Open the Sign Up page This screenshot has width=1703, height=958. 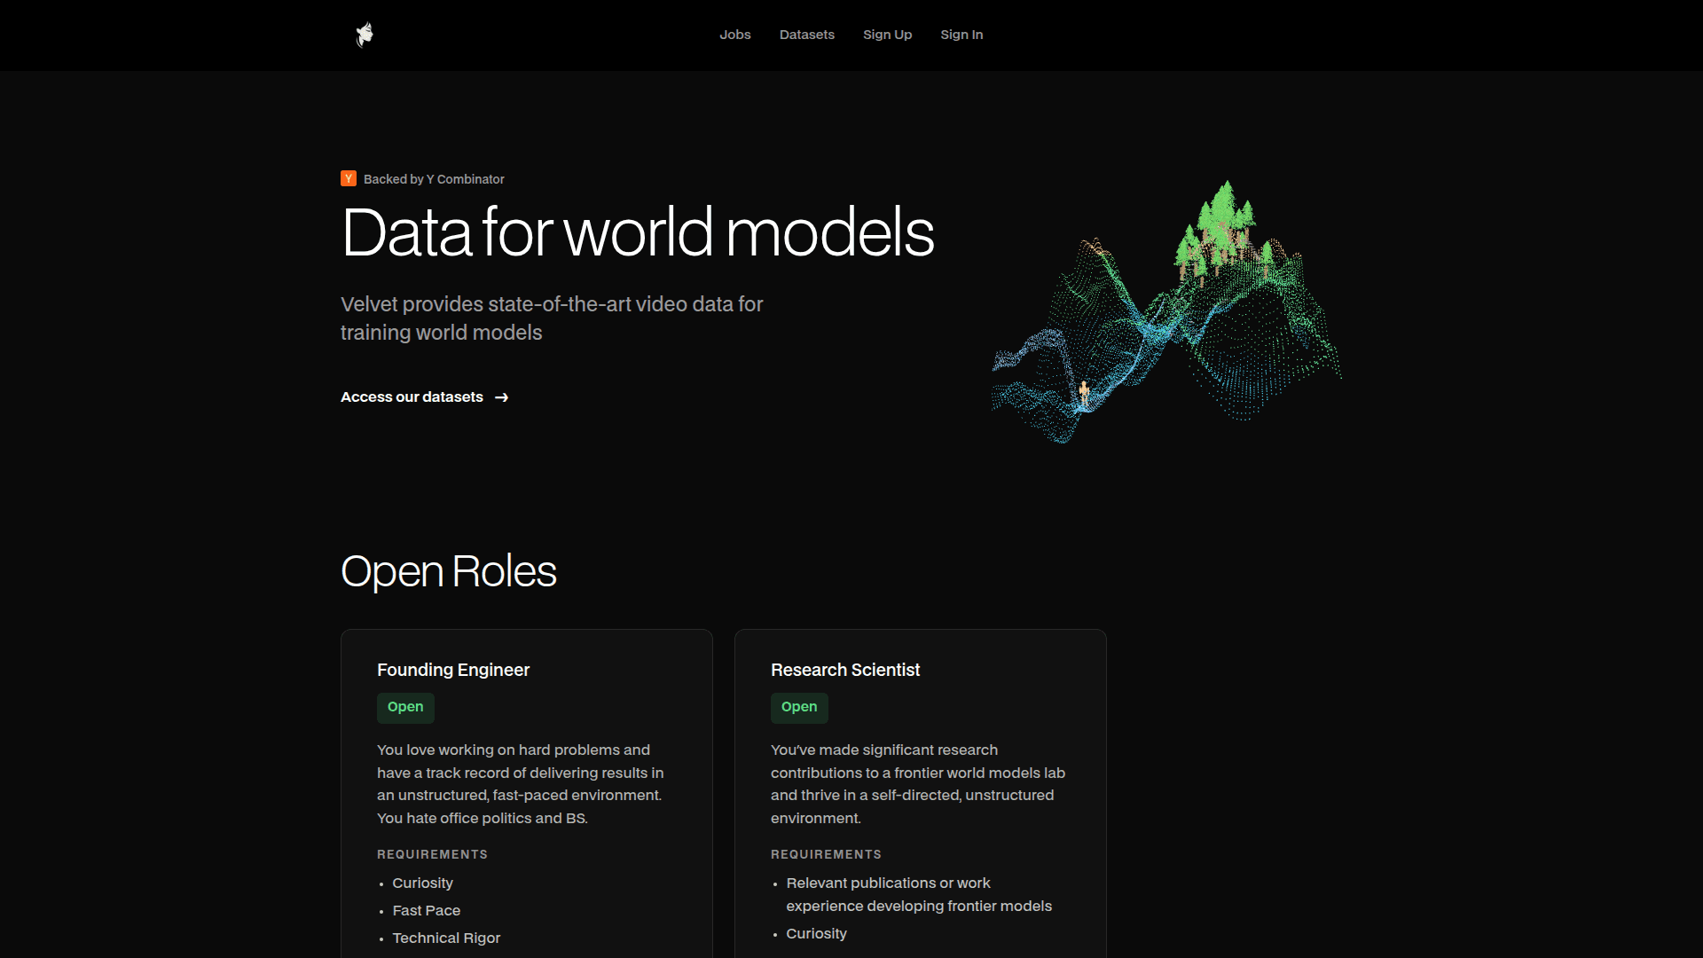[x=887, y=35]
